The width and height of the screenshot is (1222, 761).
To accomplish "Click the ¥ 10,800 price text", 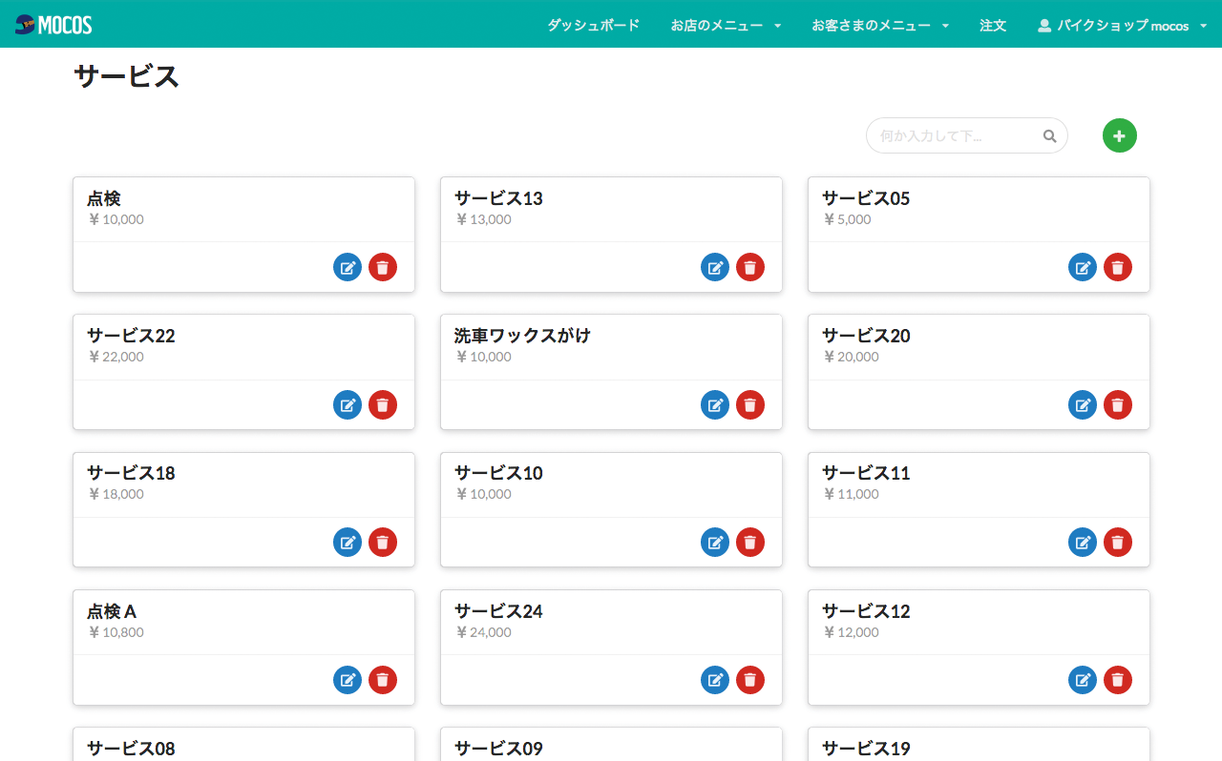I will pos(116,632).
